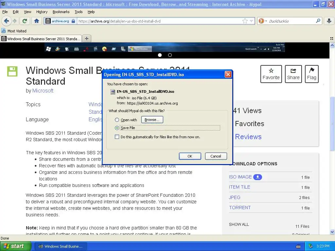Click the Forward navigation arrow
Screen dimensions: 335x251
pos(14,21)
